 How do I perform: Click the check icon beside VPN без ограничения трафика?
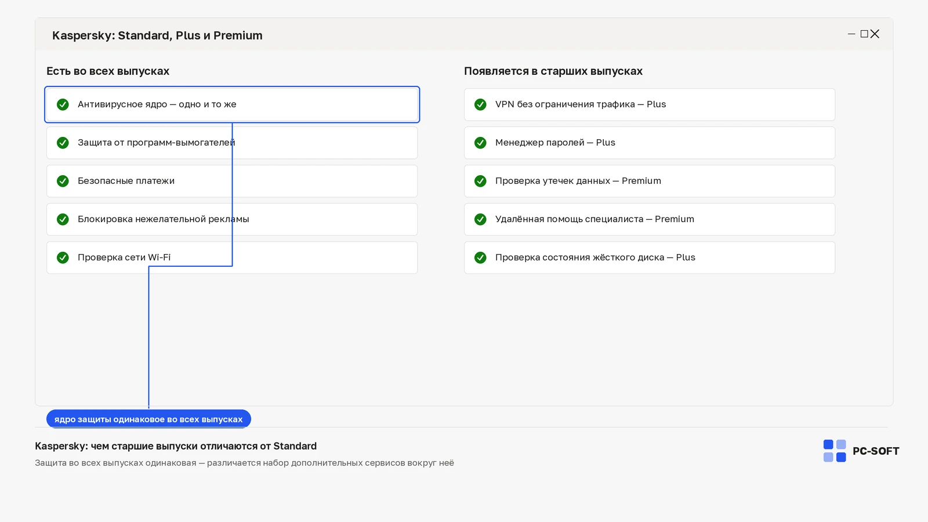coord(480,104)
